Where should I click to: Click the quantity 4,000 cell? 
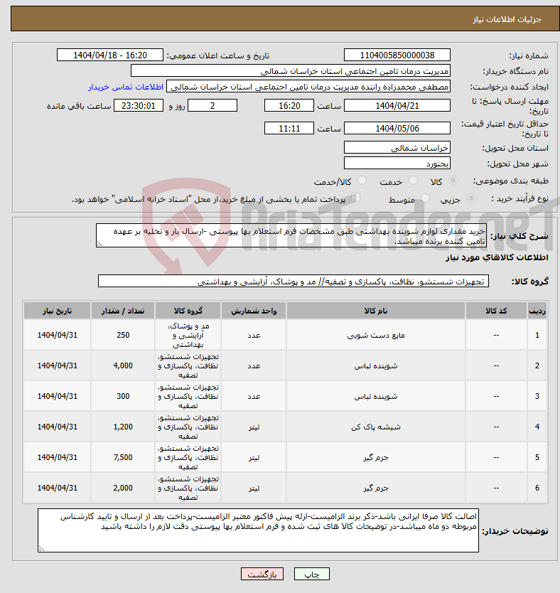[x=123, y=365]
